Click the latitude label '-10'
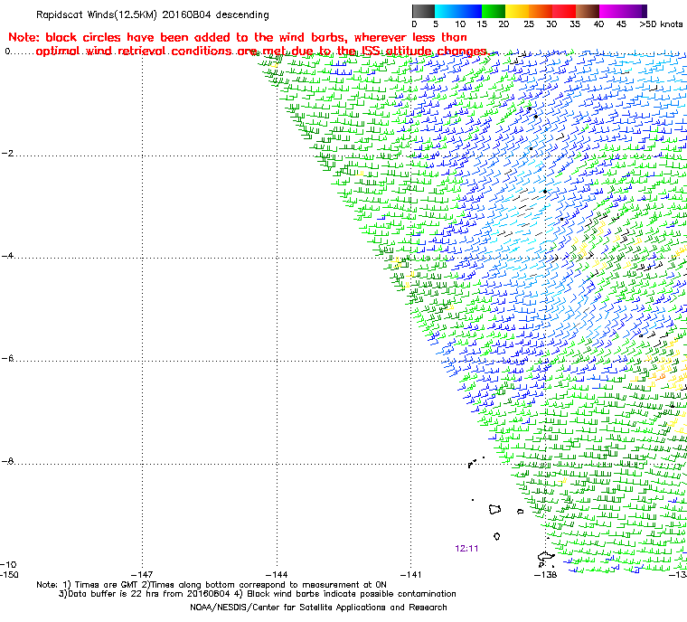Image resolution: width=687 pixels, height=622 pixels. pyautogui.click(x=8, y=564)
